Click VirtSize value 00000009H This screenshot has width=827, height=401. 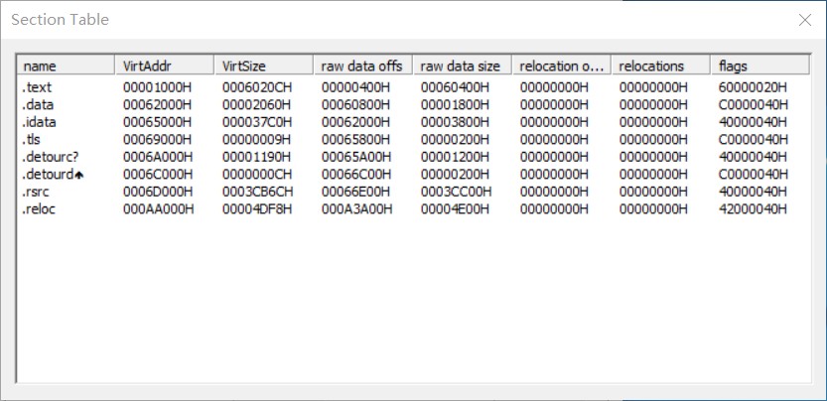(x=256, y=140)
